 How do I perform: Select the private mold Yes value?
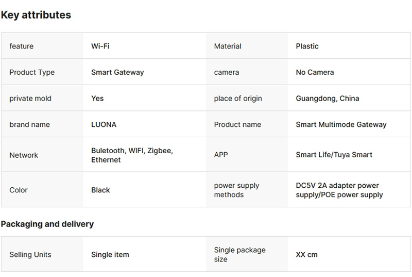(97, 98)
